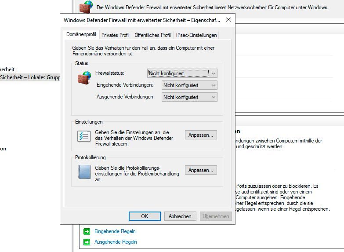
Task: Click the green arrow icon beside Eingehende Regeln
Action: pos(87,232)
